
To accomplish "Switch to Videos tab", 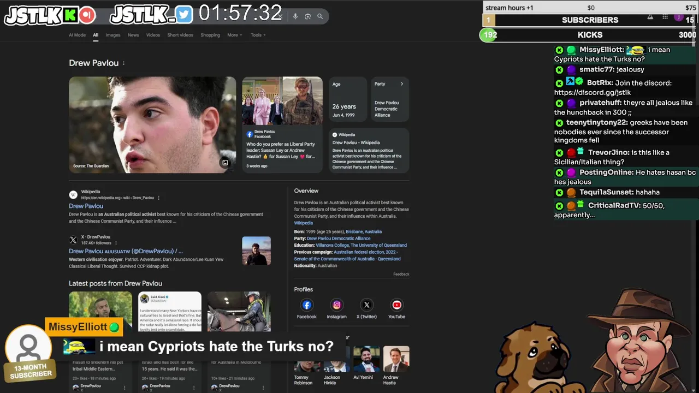I will (153, 35).
